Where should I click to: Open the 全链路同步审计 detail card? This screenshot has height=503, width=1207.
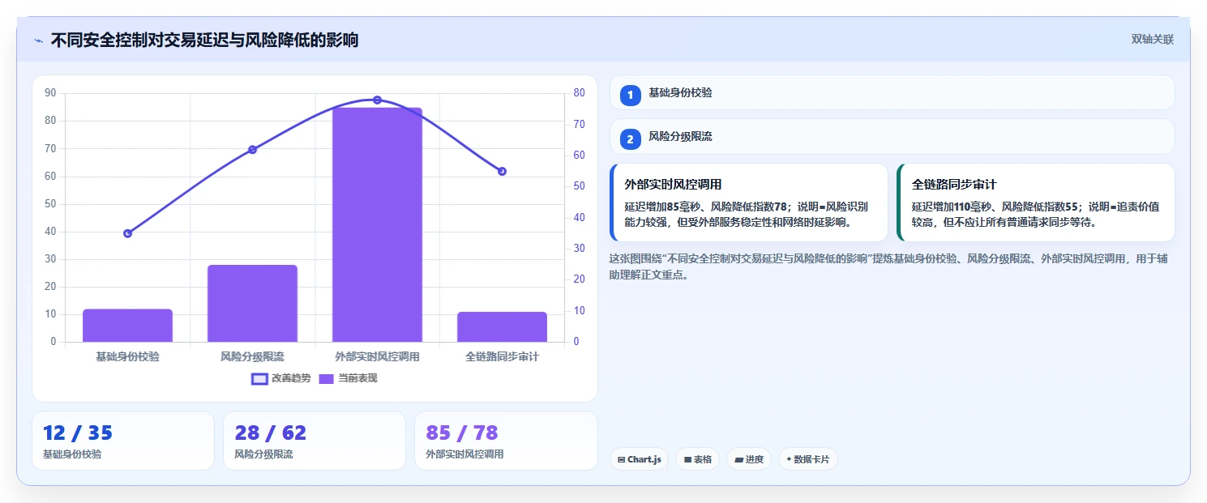[1035, 202]
